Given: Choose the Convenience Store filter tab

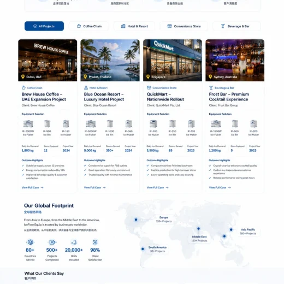Looking at the screenshot, I should (x=184, y=26).
